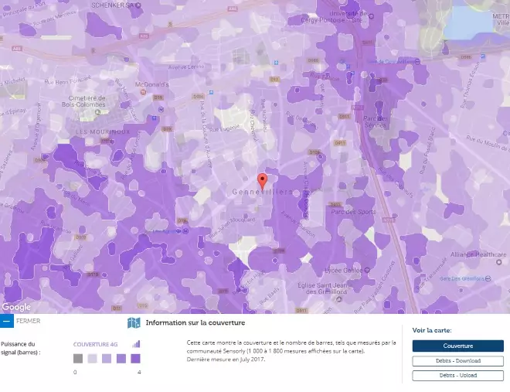Click the grey zero-bars legend swatch
510x392 pixels.
click(78, 359)
